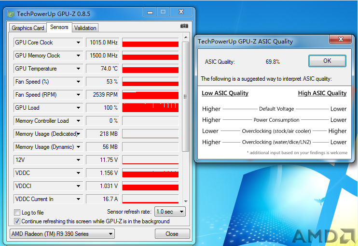Click the VDDC voltage graph
358x246 pixels.
[x=150, y=173]
